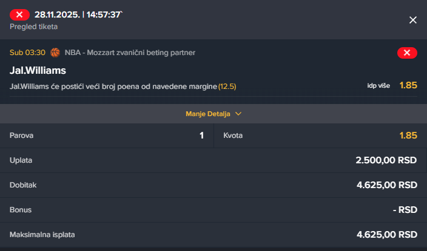The image size is (427, 251).
Task: Open the Jal.Williams player heading
Action: (x=38, y=71)
